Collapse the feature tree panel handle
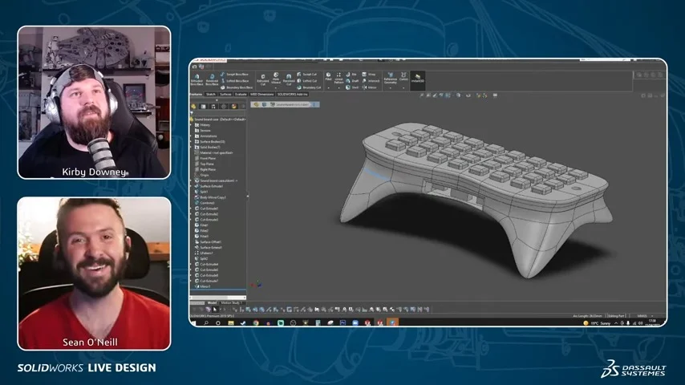Viewport: 685px width, 385px height. click(x=248, y=197)
